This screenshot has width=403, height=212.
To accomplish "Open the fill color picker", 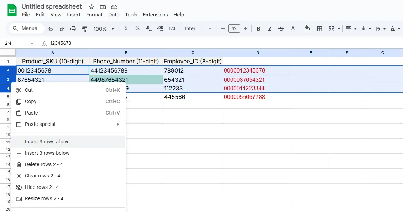I will (x=308, y=28).
